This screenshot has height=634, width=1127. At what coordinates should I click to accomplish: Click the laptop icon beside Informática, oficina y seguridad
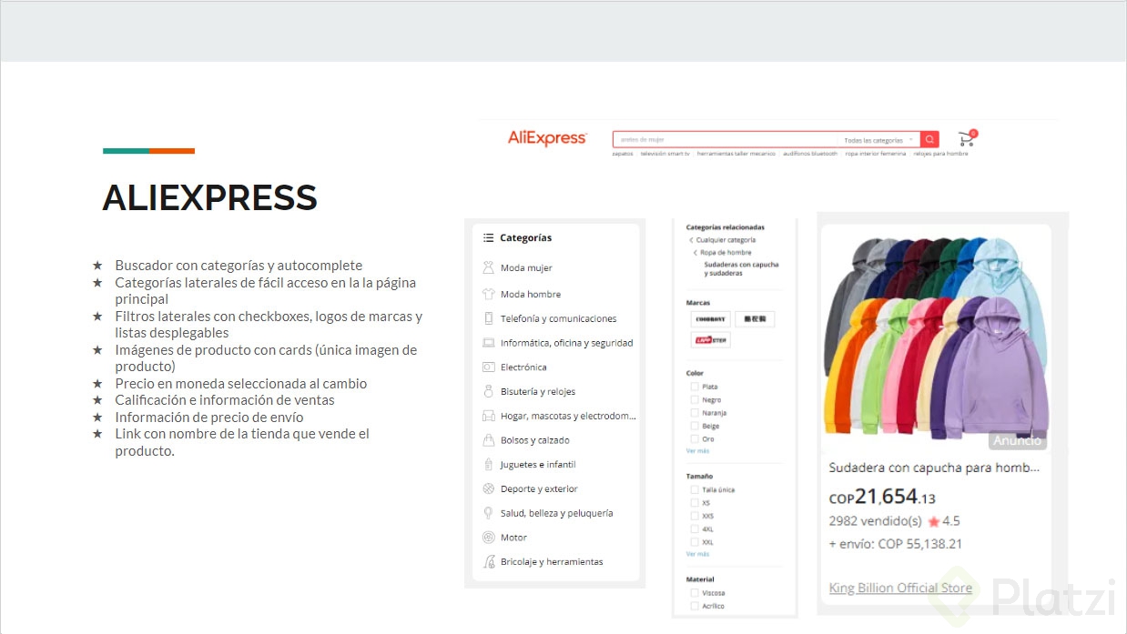(489, 343)
